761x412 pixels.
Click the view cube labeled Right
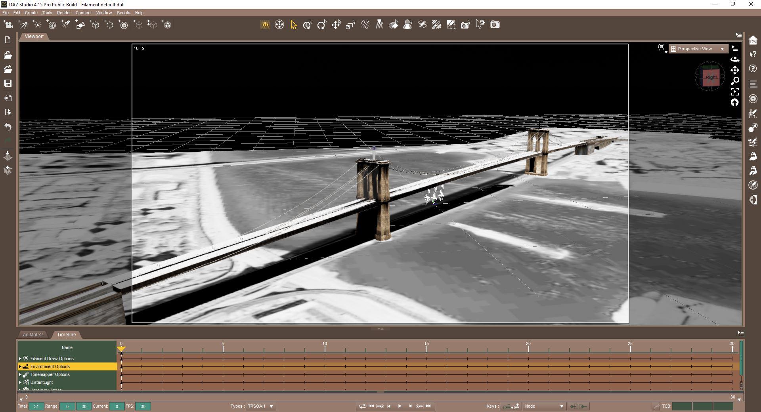711,77
